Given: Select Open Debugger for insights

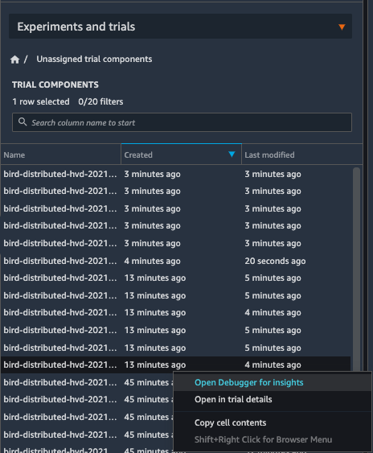Looking at the screenshot, I should click(249, 382).
